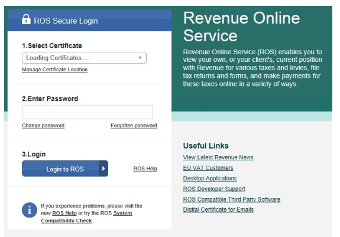Screen dimensions: 340x237
Task: Open System Compatibility Check link
Action: tap(86, 217)
